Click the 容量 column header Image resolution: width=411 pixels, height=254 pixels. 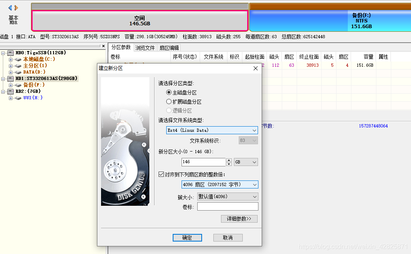point(363,57)
